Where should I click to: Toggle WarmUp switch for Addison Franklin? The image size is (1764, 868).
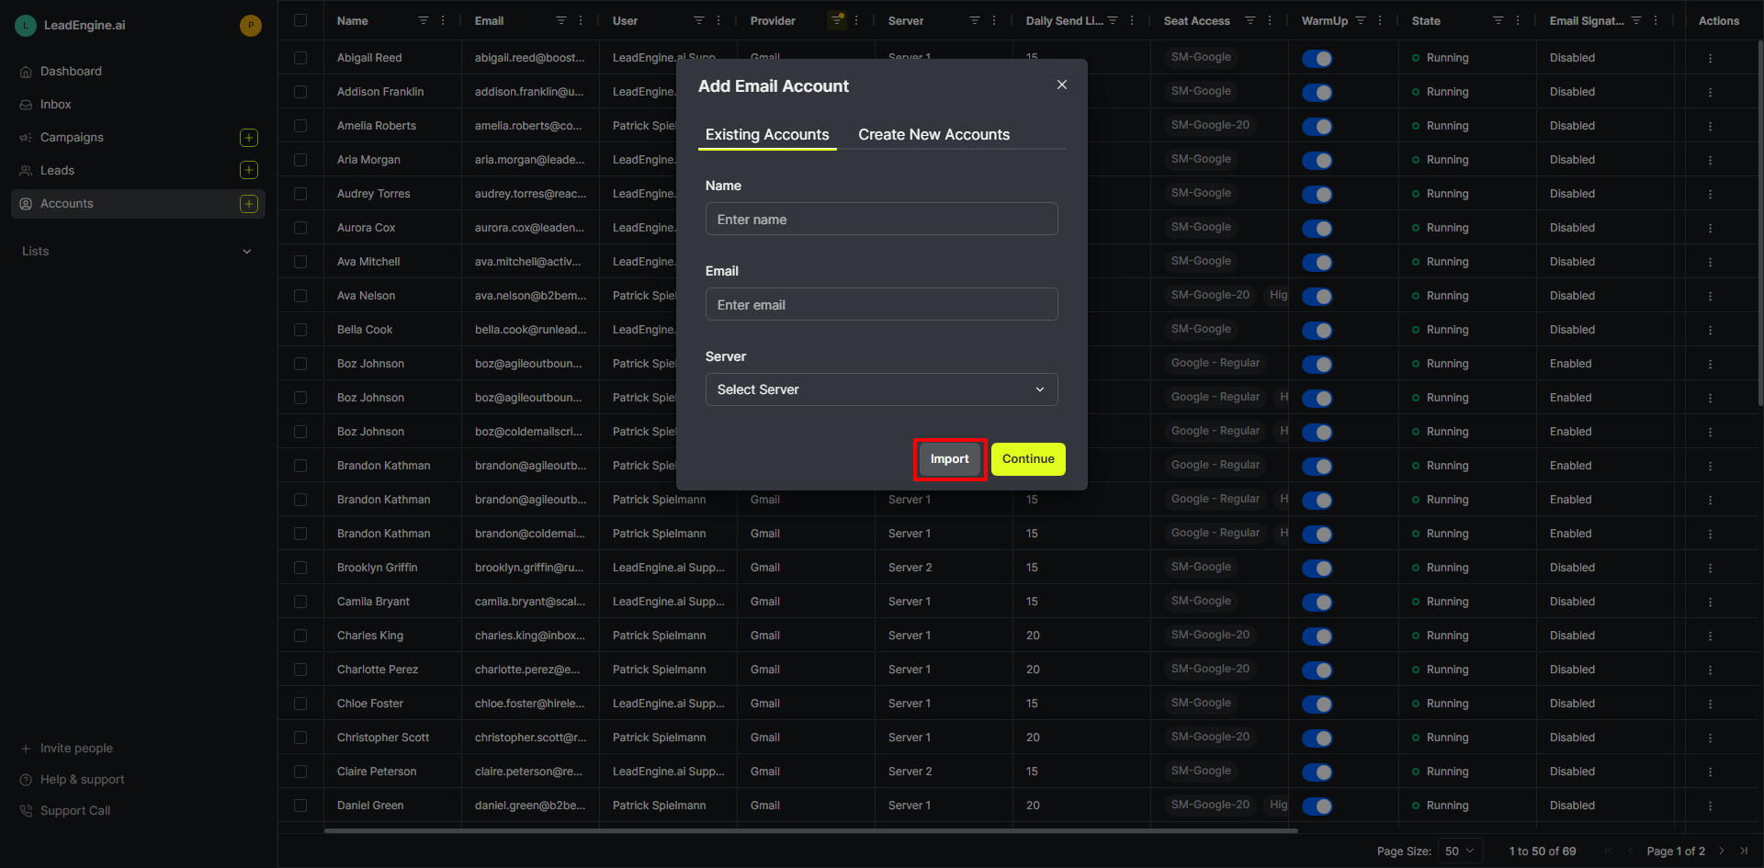tap(1317, 92)
